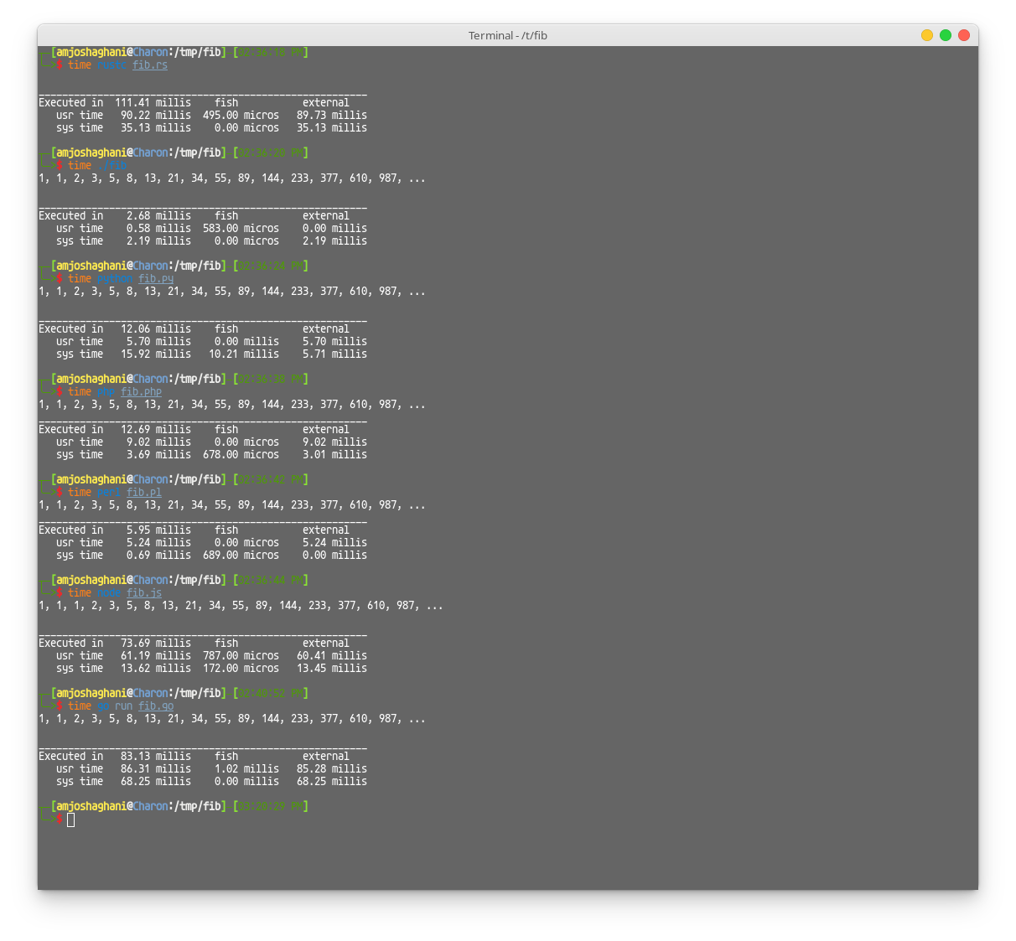Close the terminal via red button
Image resolution: width=1016 pixels, height=941 pixels.
[x=963, y=35]
